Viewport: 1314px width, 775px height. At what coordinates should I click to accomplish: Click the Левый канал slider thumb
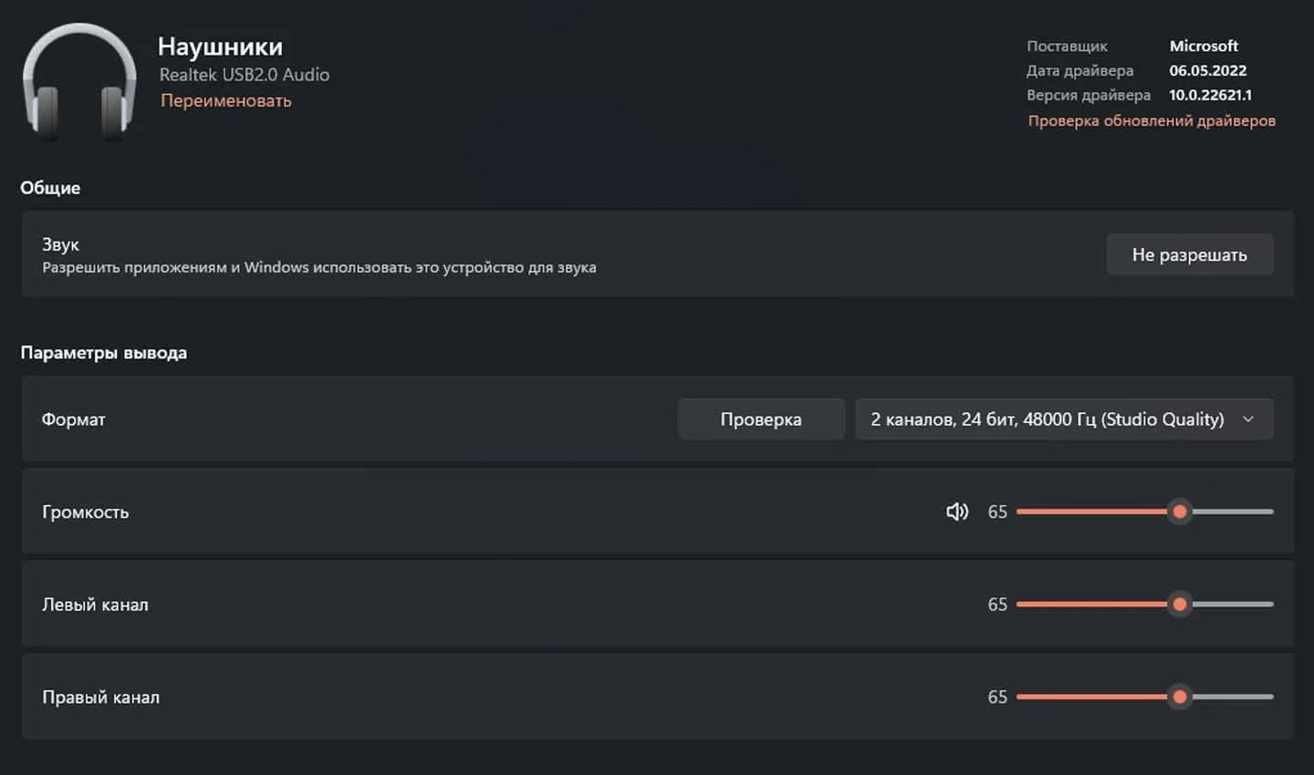[x=1180, y=604]
